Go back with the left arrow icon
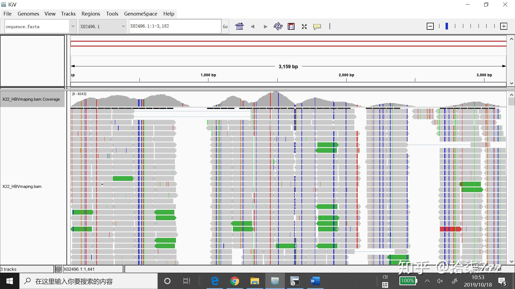The image size is (515, 289). [252, 26]
